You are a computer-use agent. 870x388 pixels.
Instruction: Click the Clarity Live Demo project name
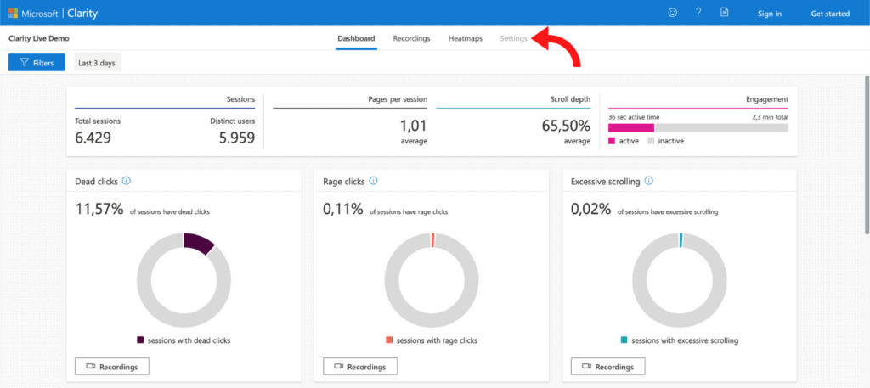(39, 39)
